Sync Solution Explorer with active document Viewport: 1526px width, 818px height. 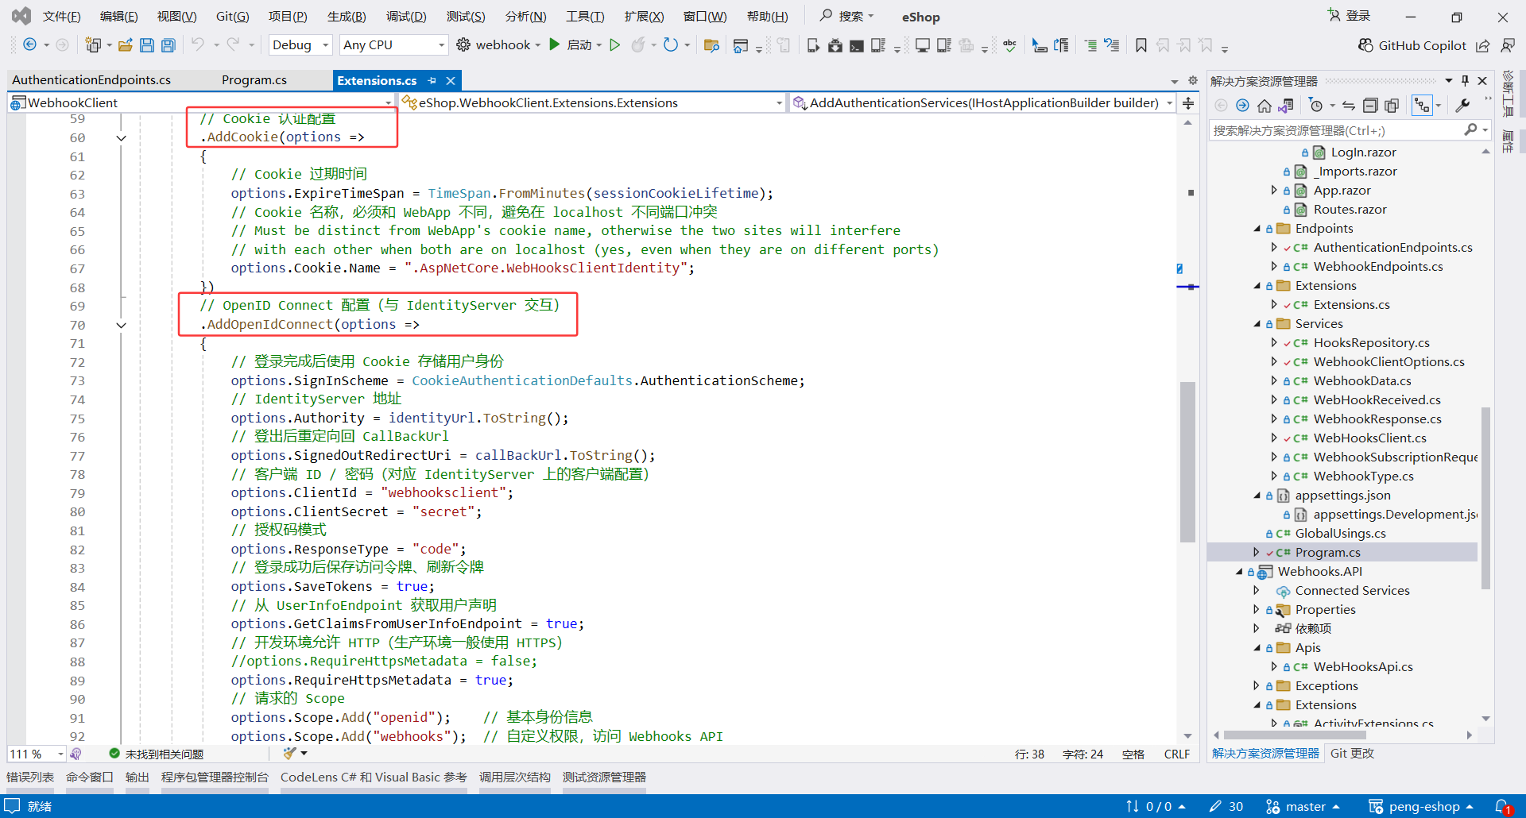click(1349, 105)
